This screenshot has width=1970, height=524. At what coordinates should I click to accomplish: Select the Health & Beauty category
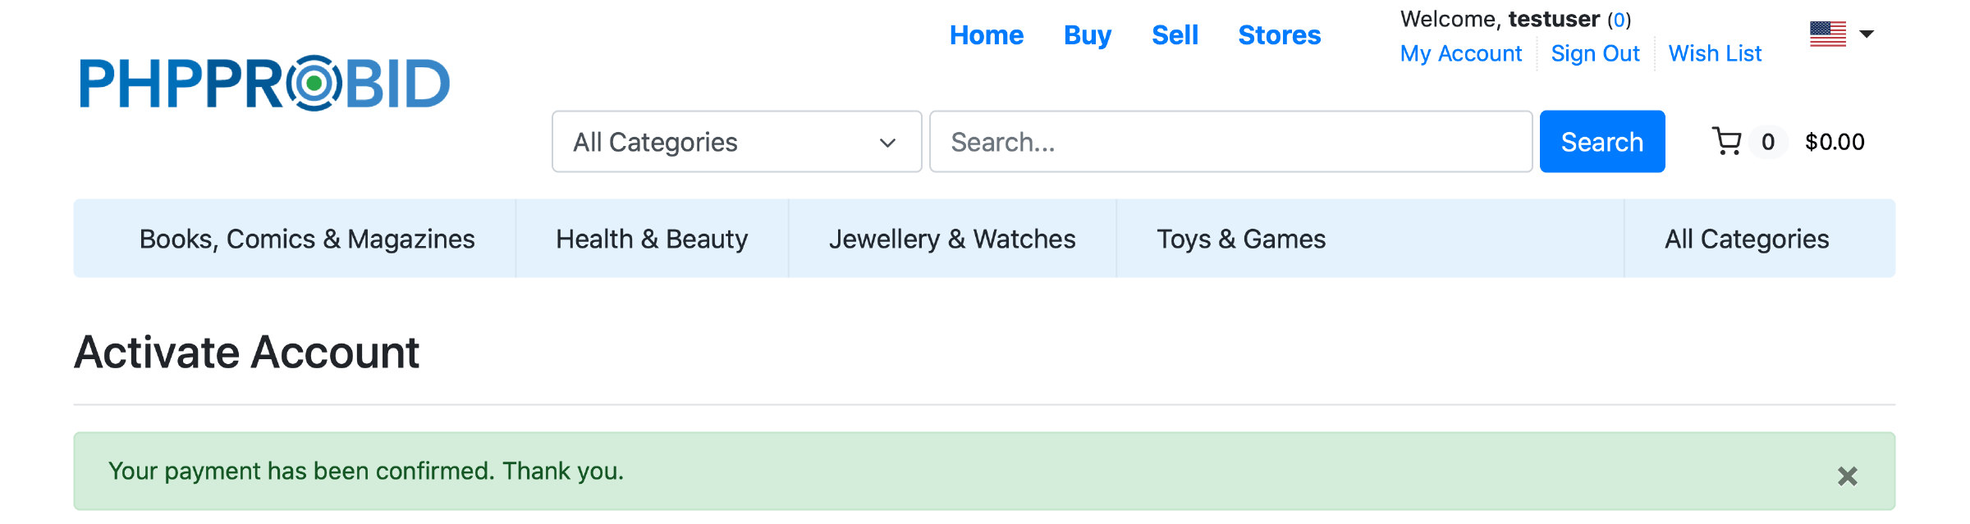(652, 239)
